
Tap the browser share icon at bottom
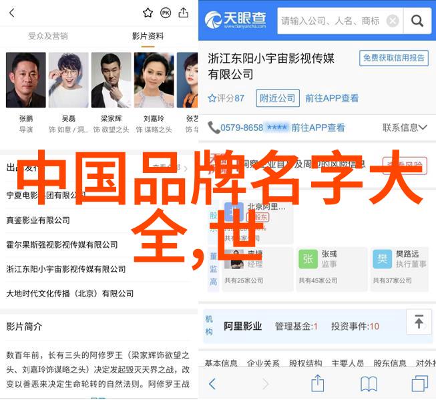tap(318, 383)
